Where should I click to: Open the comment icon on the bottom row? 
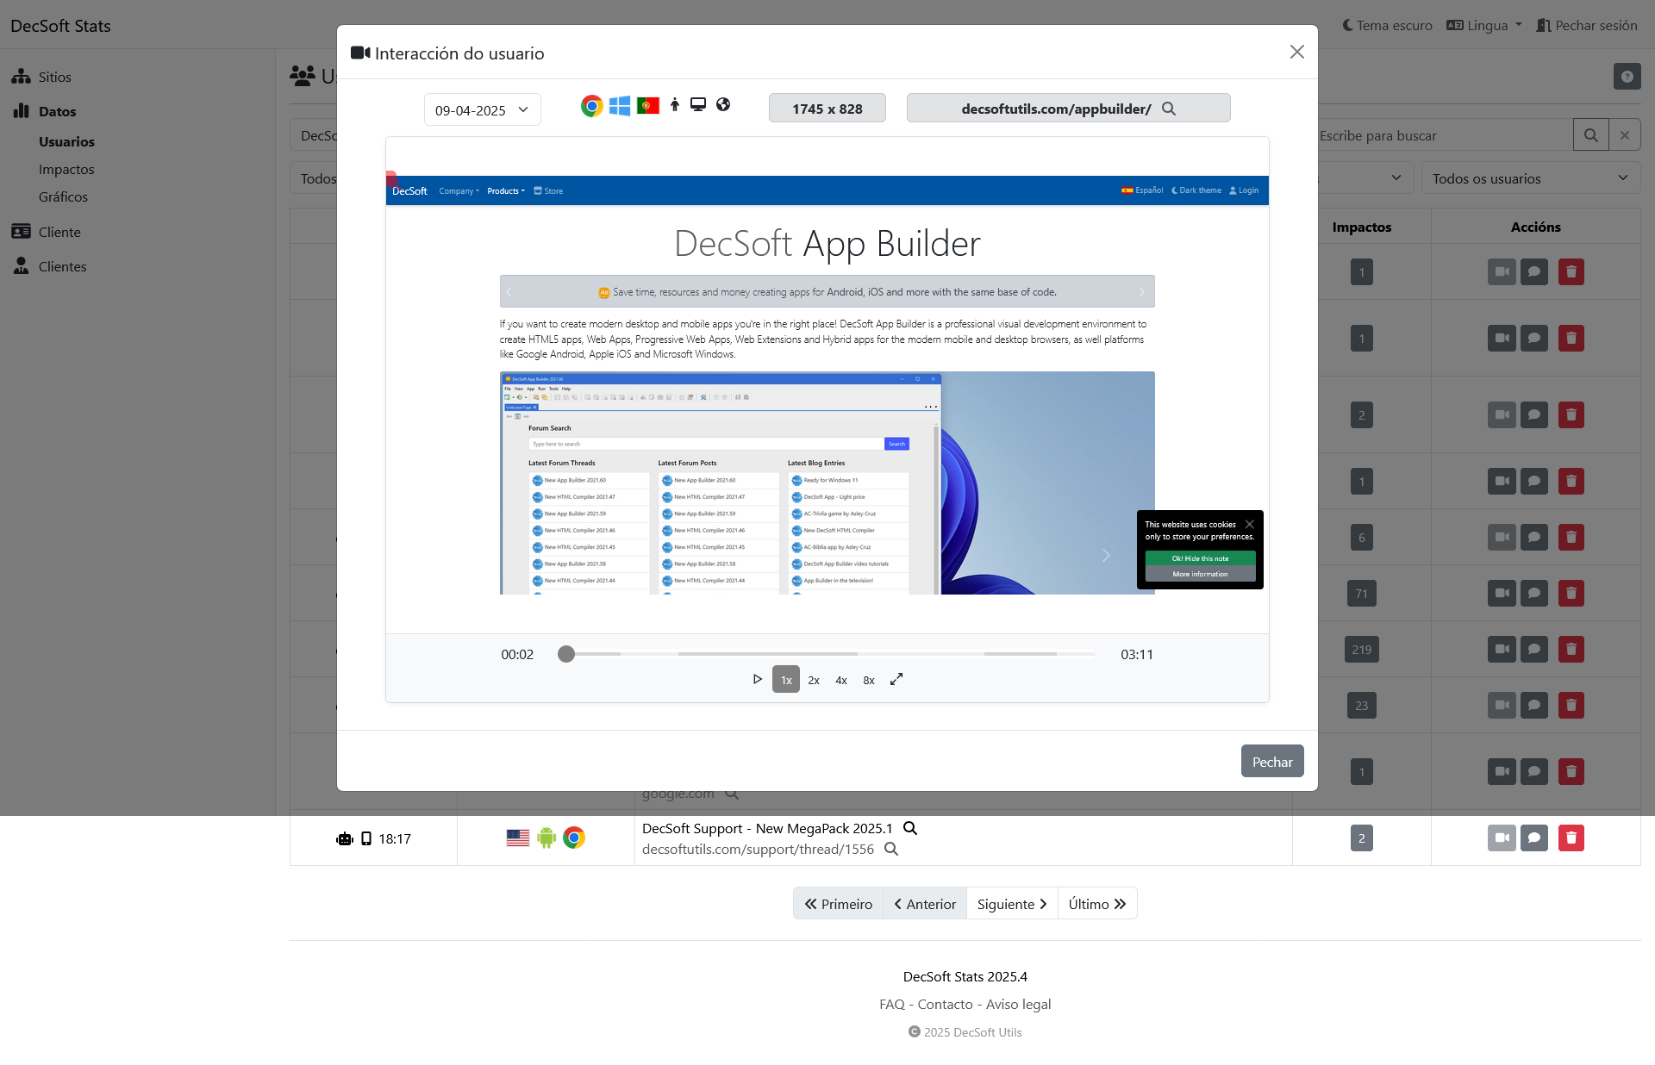[1535, 838]
